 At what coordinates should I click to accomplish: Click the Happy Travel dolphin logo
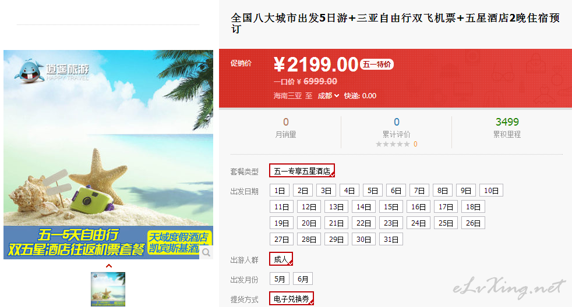[52, 71]
